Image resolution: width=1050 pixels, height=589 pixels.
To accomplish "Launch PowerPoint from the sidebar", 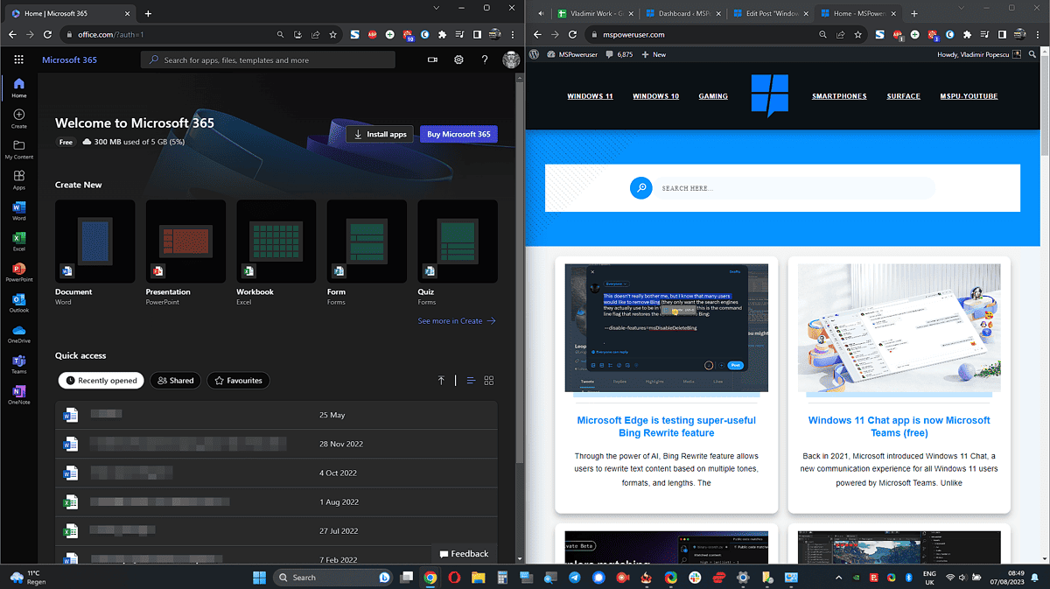I will 19,272.
